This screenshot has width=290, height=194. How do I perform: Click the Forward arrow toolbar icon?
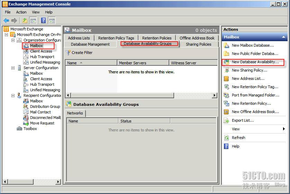click(x=14, y=20)
